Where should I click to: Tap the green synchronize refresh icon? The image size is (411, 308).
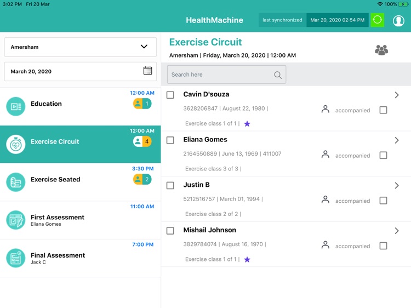(377, 20)
